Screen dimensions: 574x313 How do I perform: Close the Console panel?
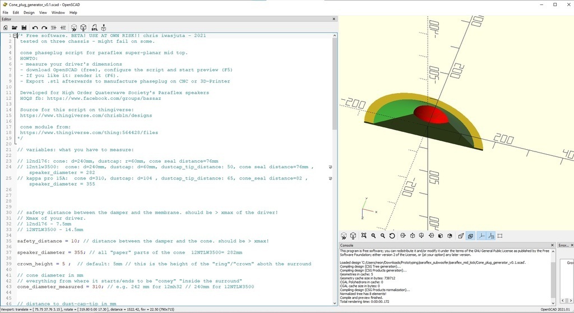tap(552, 245)
